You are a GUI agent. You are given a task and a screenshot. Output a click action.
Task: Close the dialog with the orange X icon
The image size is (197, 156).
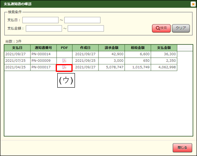pyautogui.click(x=193, y=4)
